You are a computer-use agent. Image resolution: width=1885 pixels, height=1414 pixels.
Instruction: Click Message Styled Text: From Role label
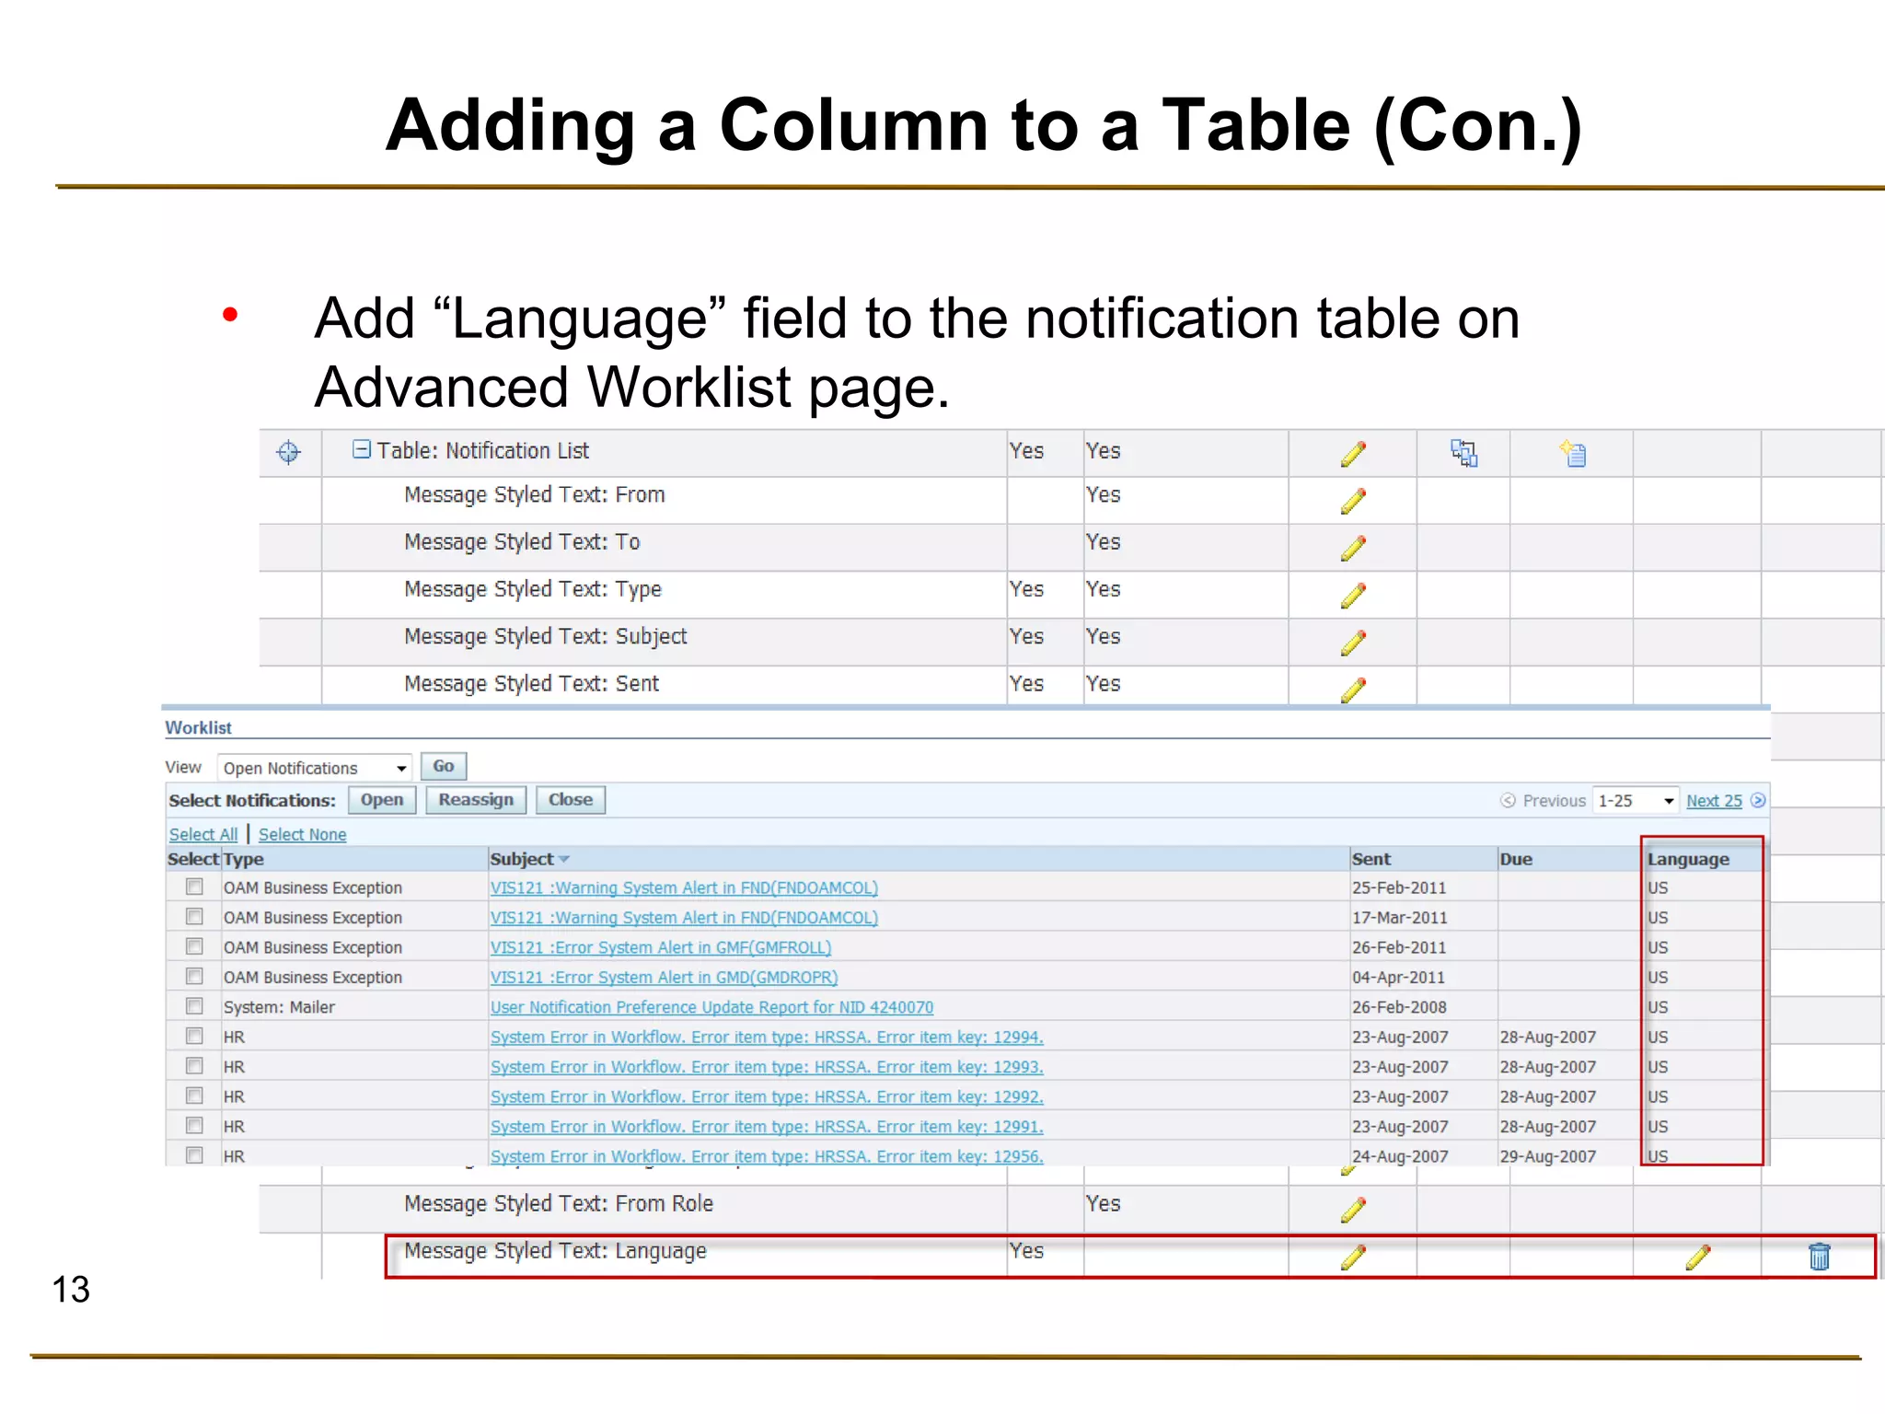(x=559, y=1204)
